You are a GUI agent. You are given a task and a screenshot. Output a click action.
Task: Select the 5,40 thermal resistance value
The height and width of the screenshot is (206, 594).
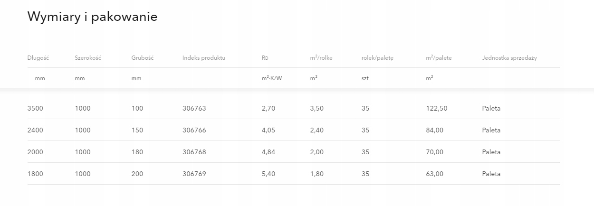(268, 174)
